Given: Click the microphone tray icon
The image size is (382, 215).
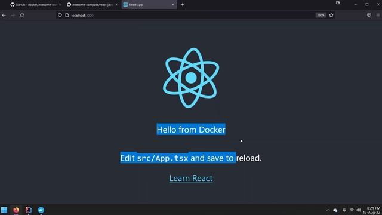Looking at the screenshot, I should click(x=344, y=210).
